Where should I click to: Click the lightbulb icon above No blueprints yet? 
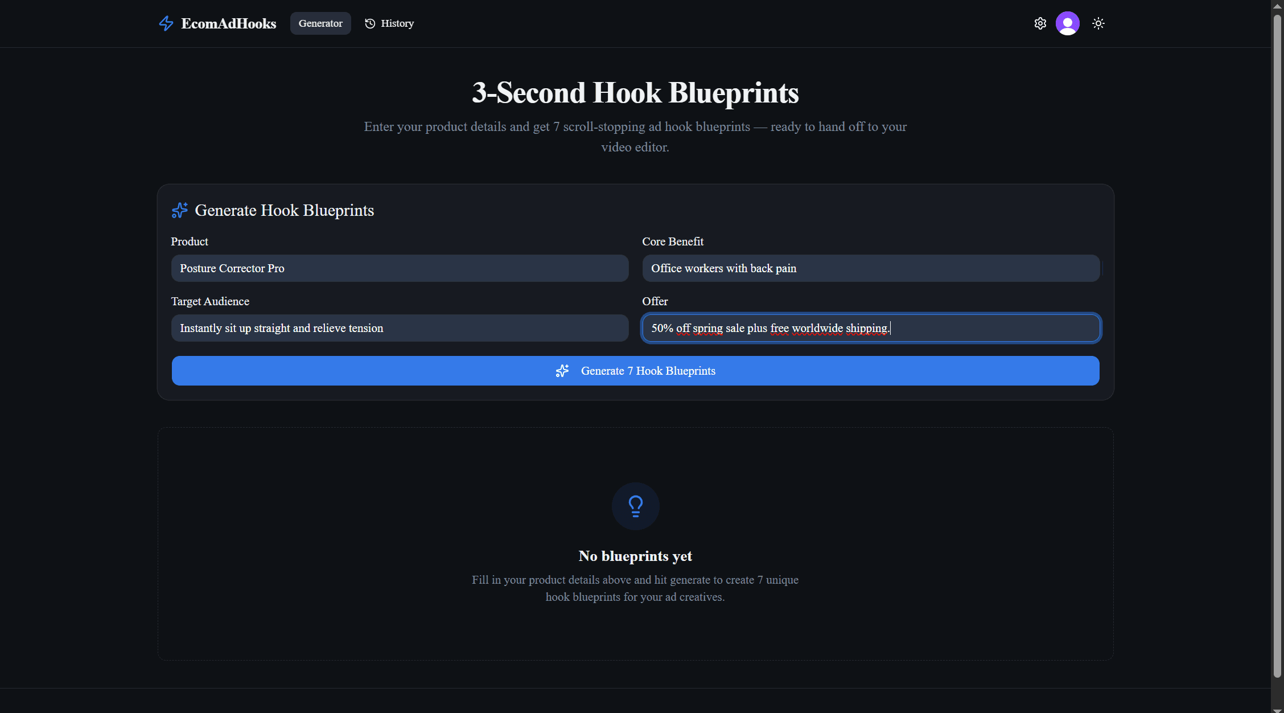tap(635, 506)
